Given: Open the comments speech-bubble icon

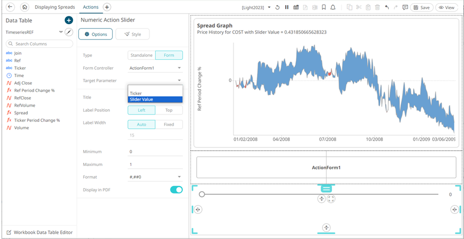Looking at the screenshot, I should (x=405, y=7).
